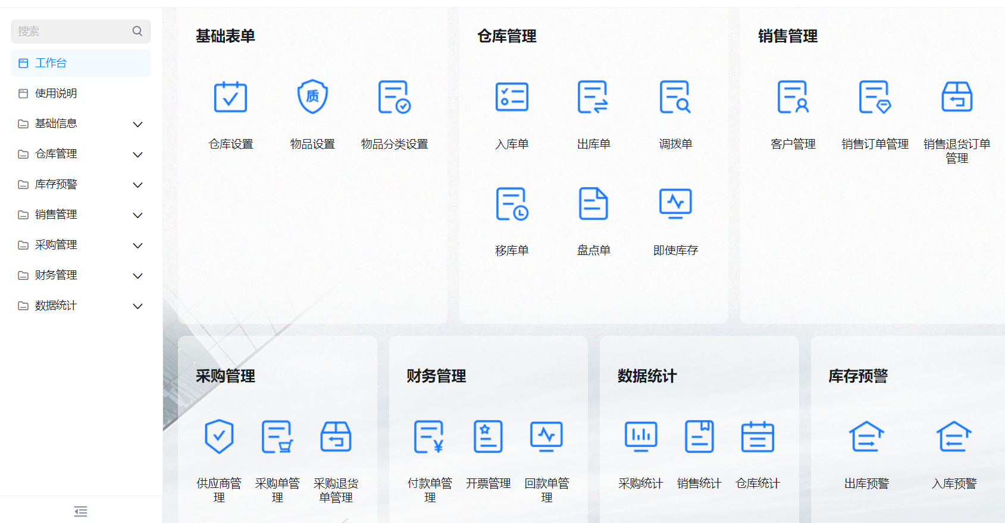
Task: Open the 物品设置 shield icon
Action: [312, 97]
